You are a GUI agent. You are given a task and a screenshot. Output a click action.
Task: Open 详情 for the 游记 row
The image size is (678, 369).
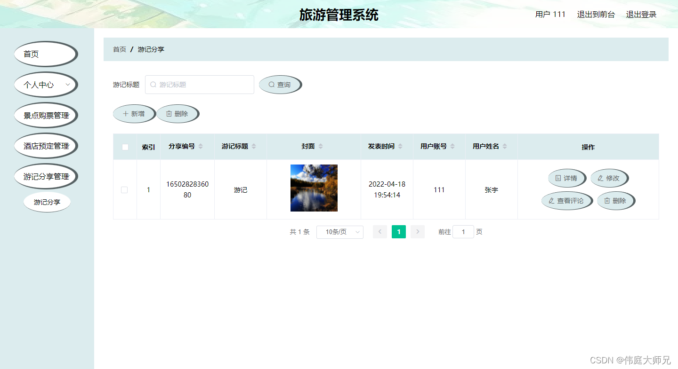[x=567, y=178]
